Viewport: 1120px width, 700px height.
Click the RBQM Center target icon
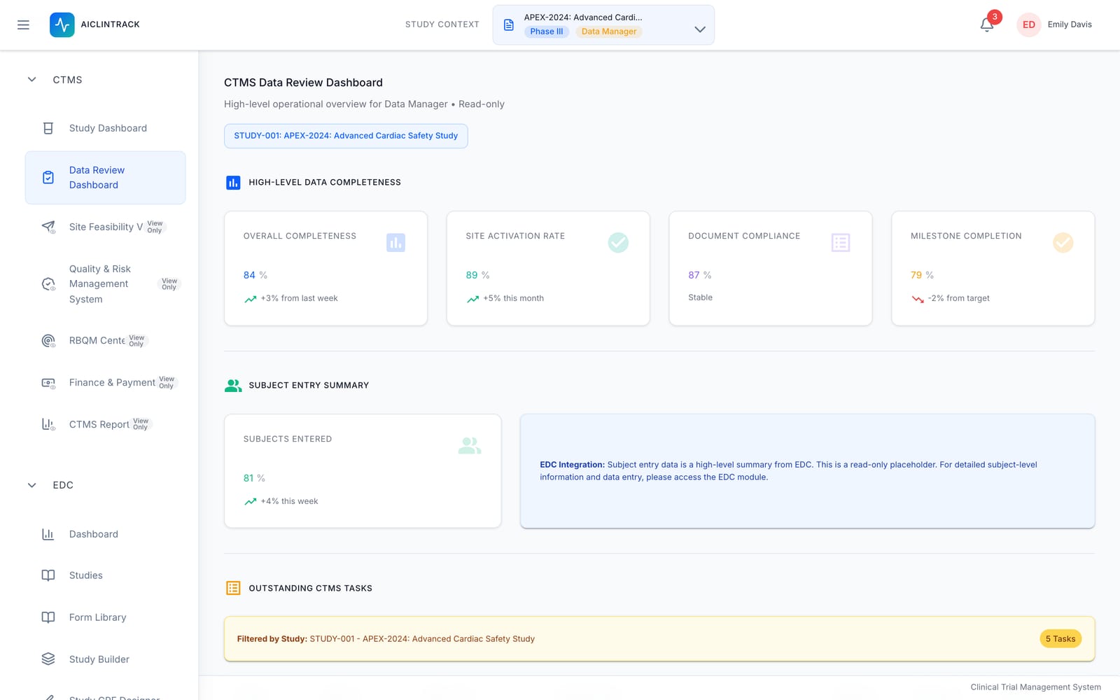point(48,340)
